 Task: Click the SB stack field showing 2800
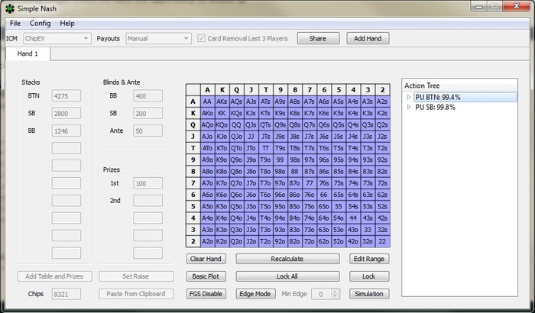[66, 113]
